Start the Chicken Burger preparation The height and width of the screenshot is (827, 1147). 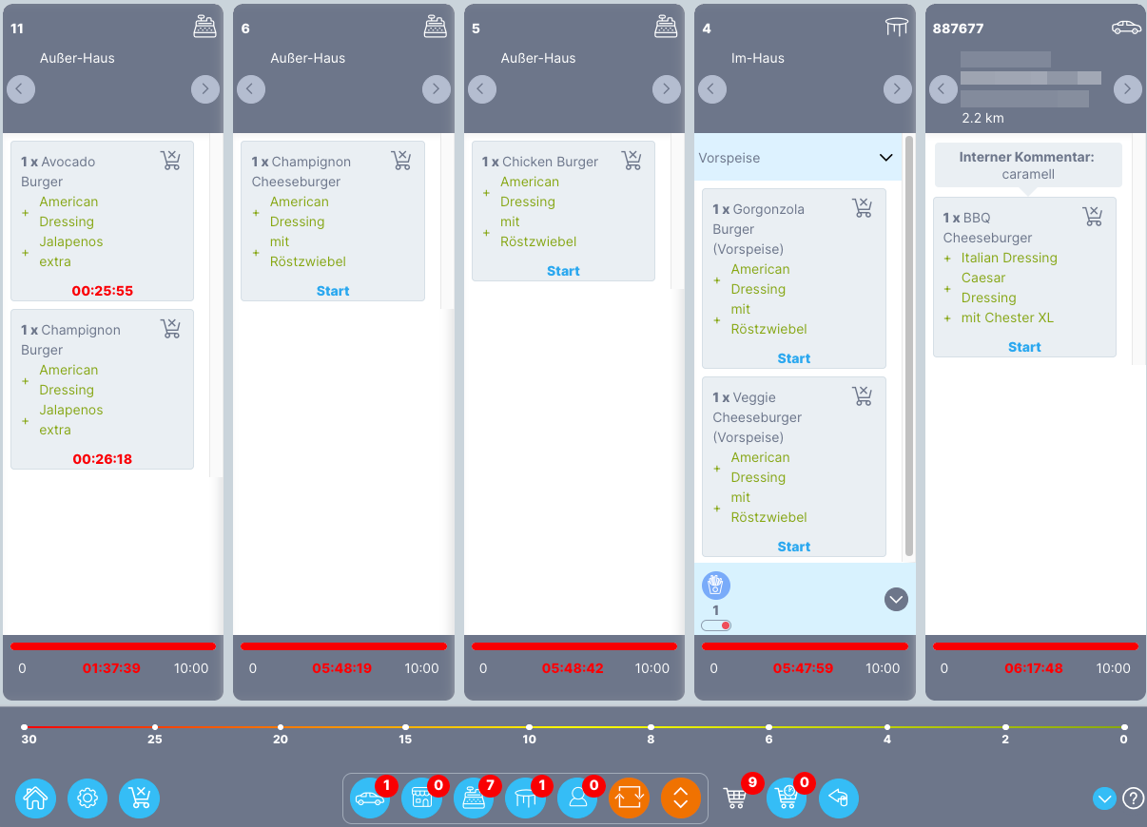563,271
